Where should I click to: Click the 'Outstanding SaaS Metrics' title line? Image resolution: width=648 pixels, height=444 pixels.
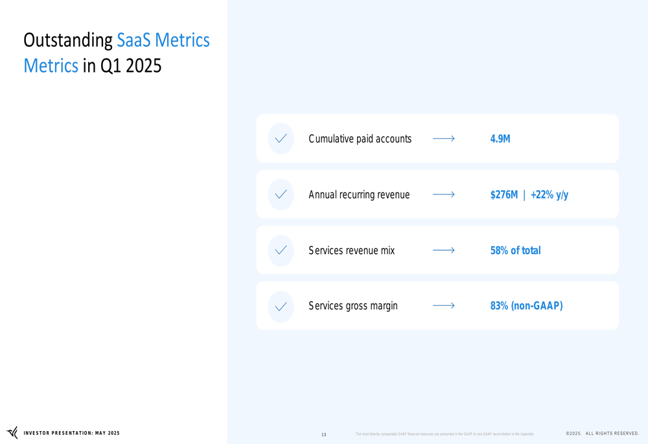coord(117,40)
